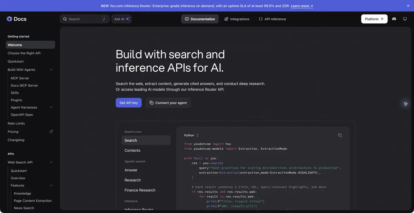Open the Plugins page
Screen dimensions: 414x213
coord(16,100)
